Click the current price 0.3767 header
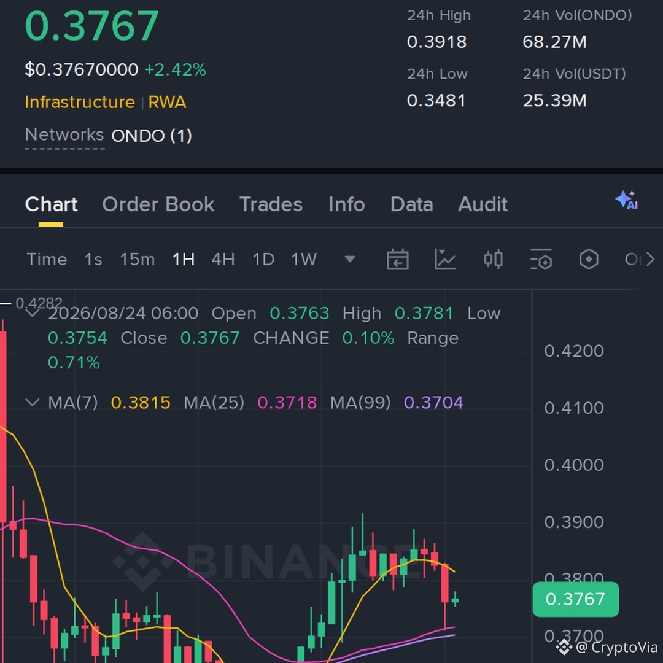Screen dimensions: 663x663 point(92,26)
